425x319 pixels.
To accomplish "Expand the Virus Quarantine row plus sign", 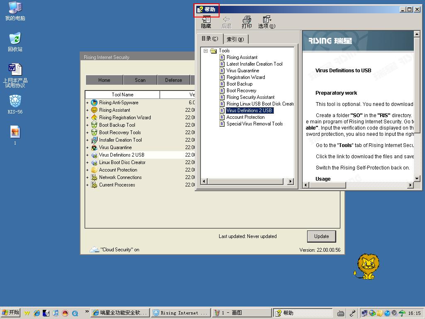I will coord(87,148).
